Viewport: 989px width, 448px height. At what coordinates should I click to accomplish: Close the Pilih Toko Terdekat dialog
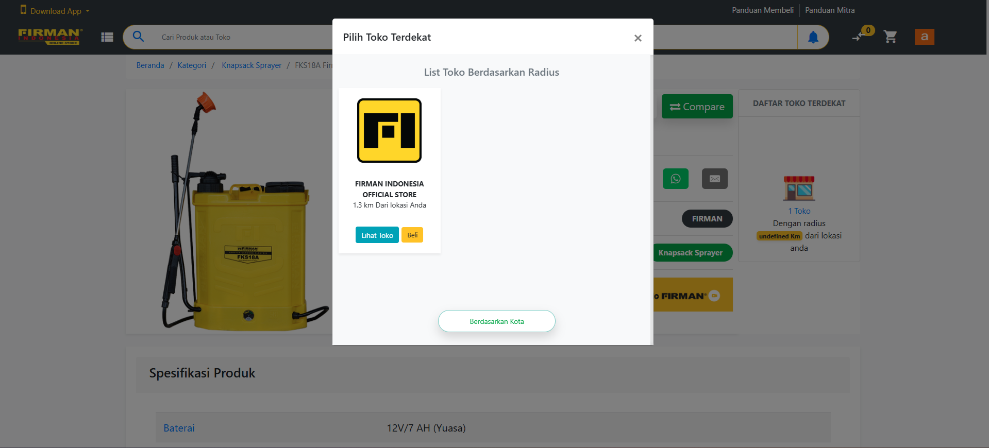point(638,38)
